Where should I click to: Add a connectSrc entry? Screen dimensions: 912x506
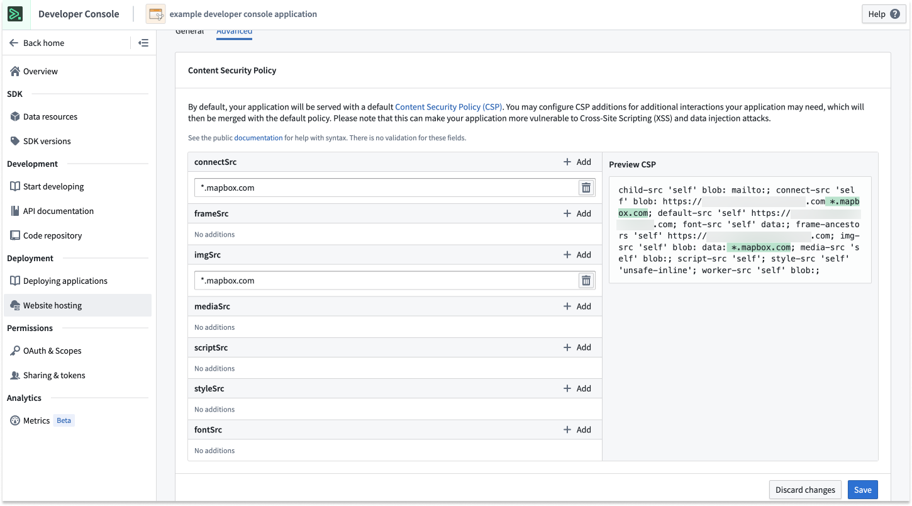(x=577, y=162)
